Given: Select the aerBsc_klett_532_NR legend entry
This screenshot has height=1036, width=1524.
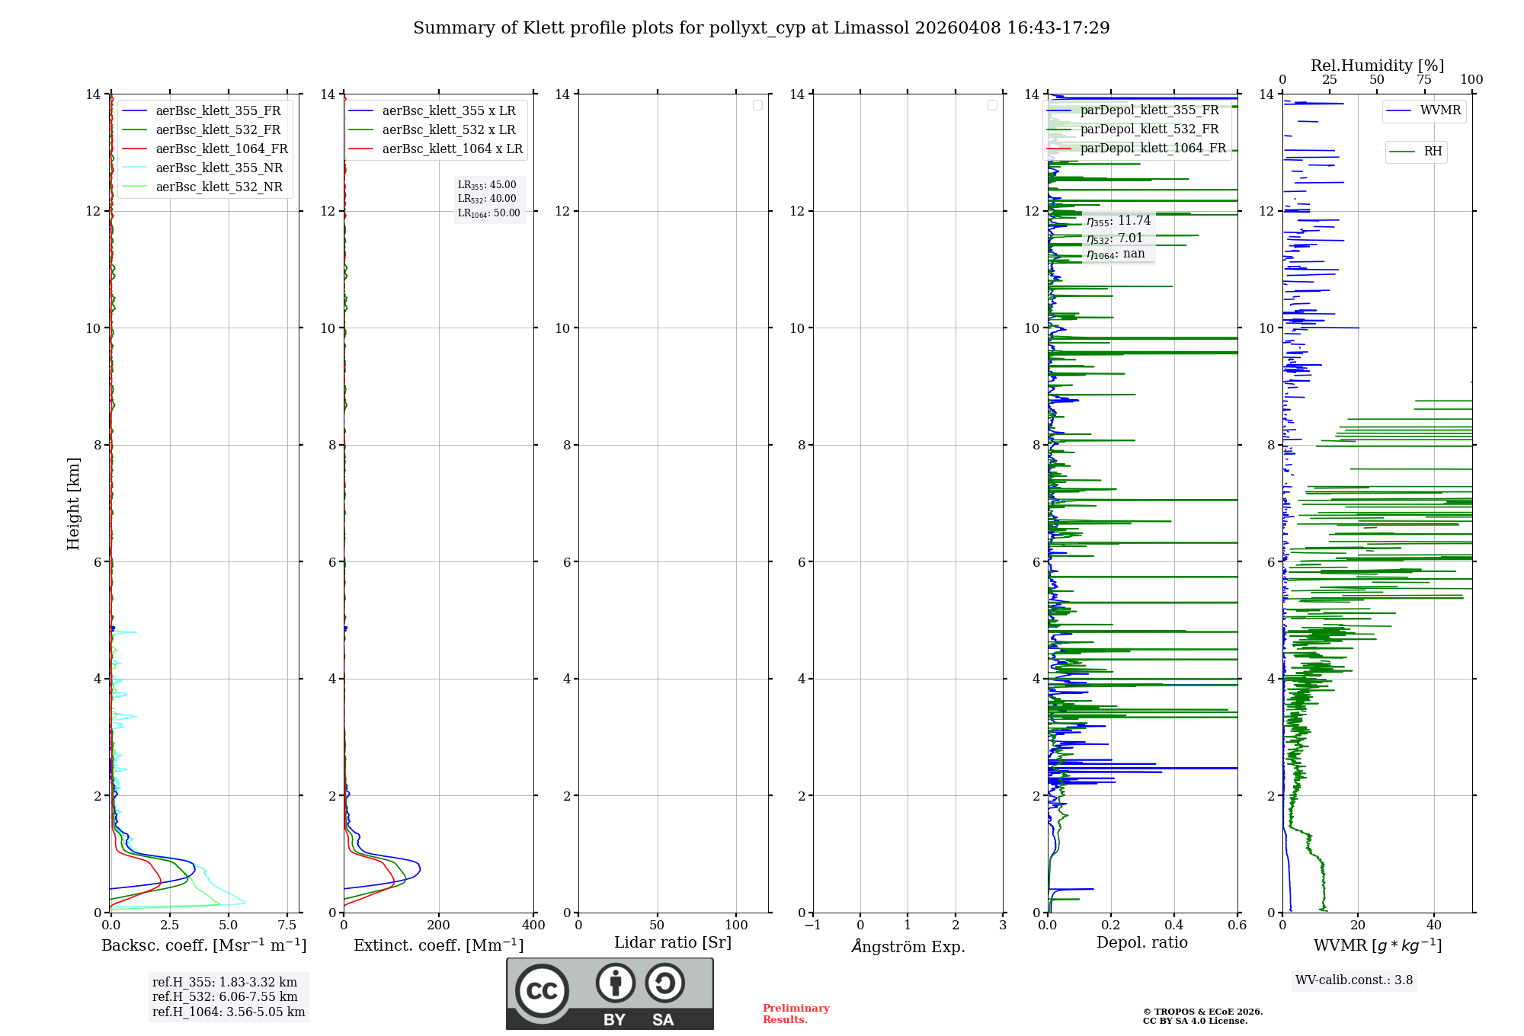Looking at the screenshot, I should 219,187.
